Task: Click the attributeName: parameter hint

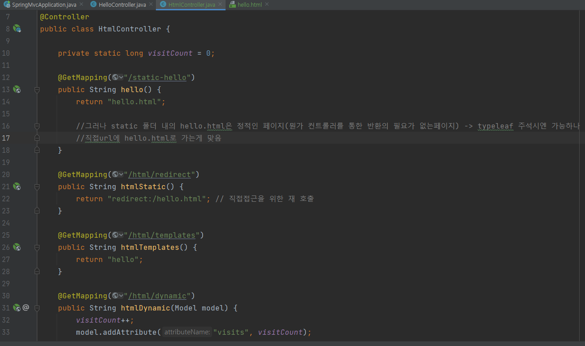Action: click(x=186, y=332)
